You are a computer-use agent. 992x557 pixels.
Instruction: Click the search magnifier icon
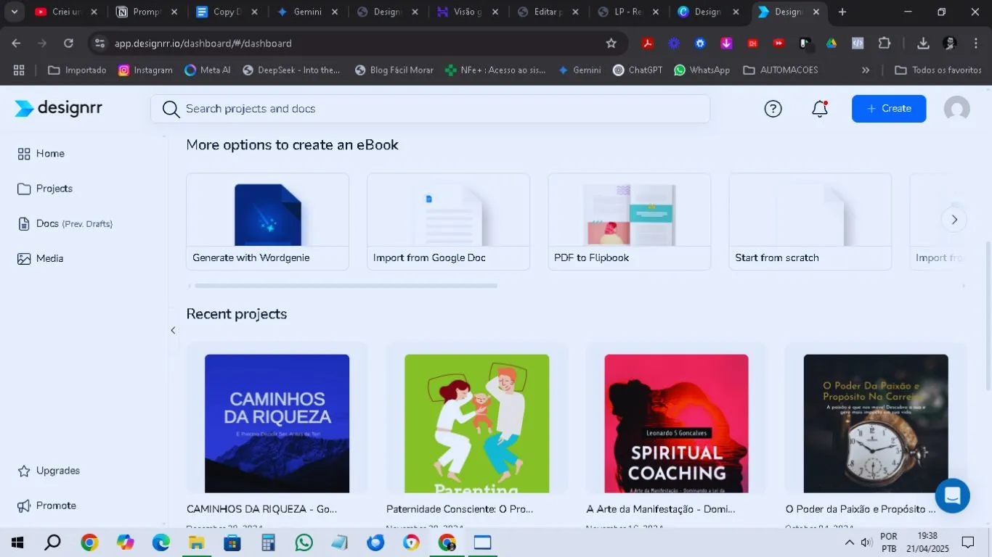click(171, 109)
